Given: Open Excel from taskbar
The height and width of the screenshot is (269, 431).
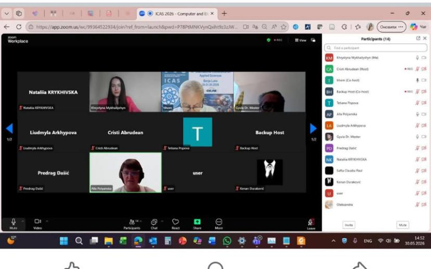Looking at the screenshot, I should point(123,241).
